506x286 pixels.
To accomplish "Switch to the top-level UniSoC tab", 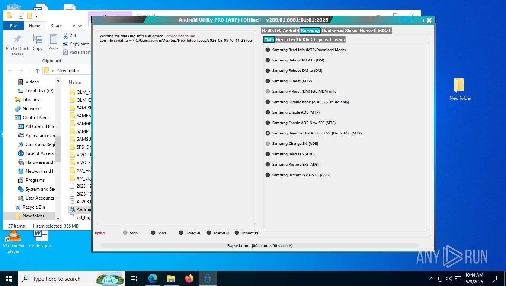I will (384, 31).
